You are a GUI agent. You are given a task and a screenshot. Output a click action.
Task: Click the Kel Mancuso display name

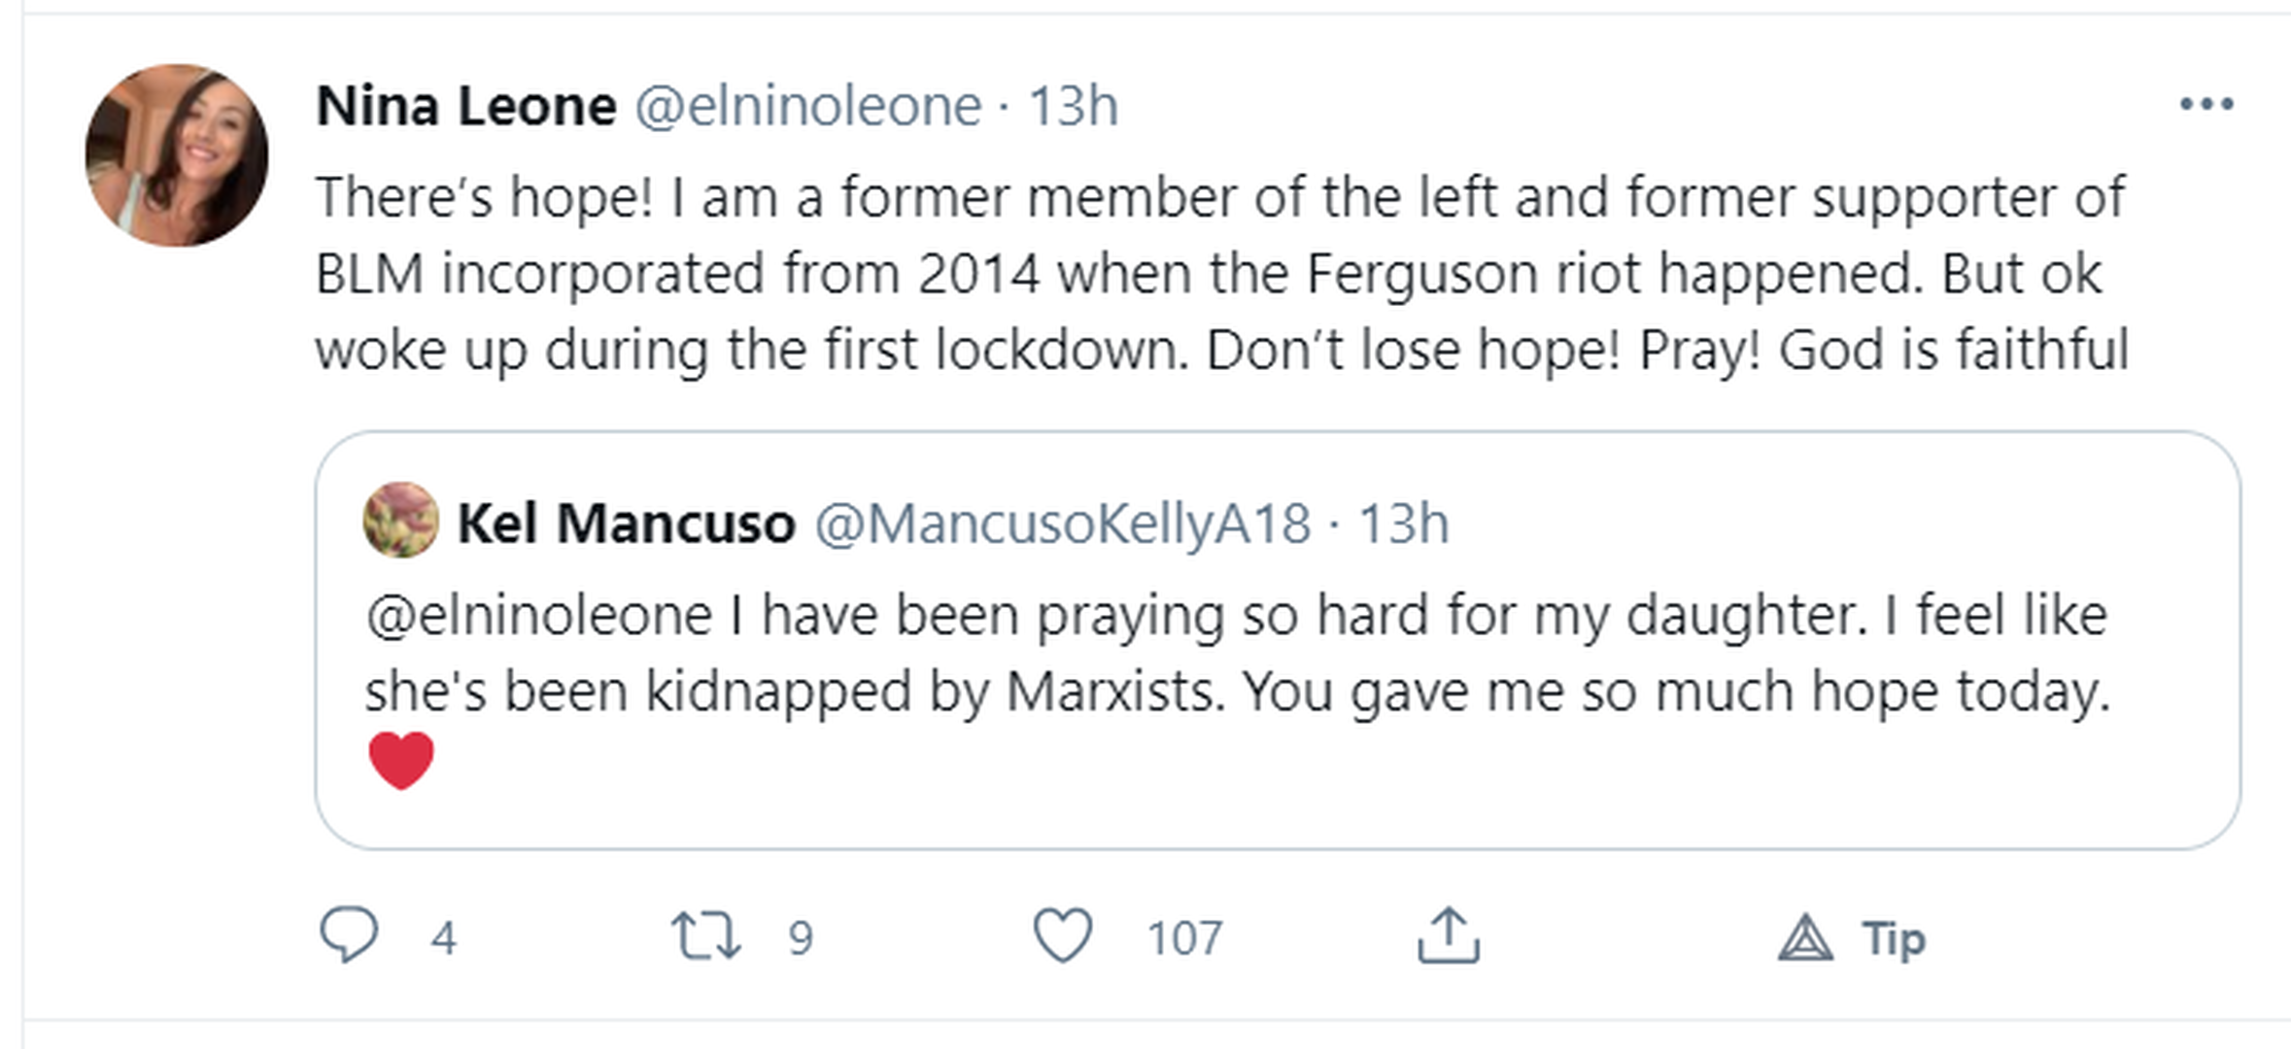click(x=626, y=524)
